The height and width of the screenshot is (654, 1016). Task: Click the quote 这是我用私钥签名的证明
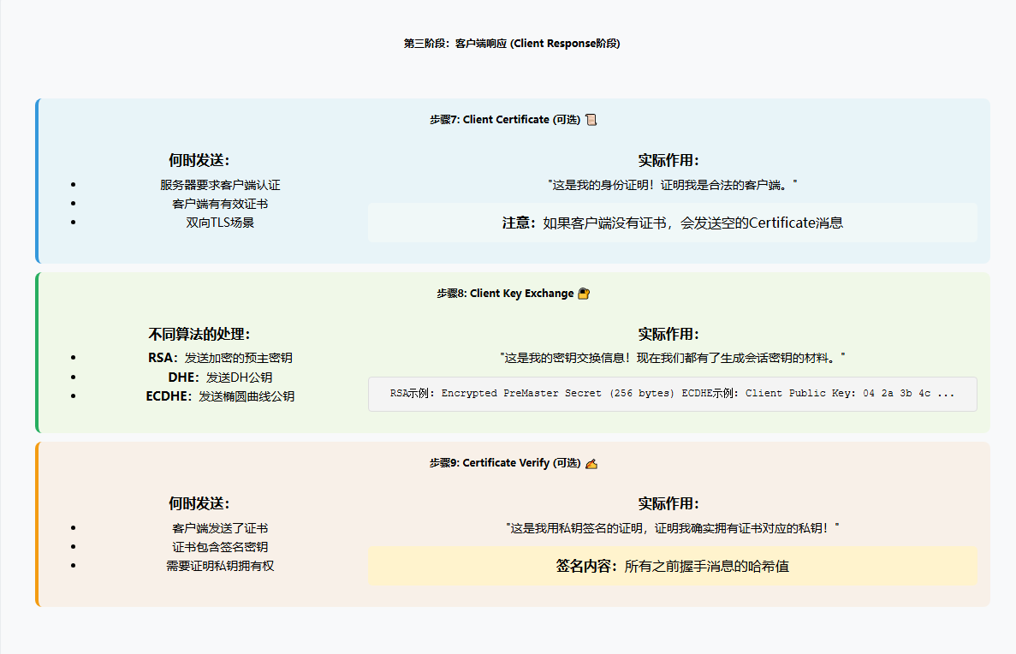click(673, 528)
